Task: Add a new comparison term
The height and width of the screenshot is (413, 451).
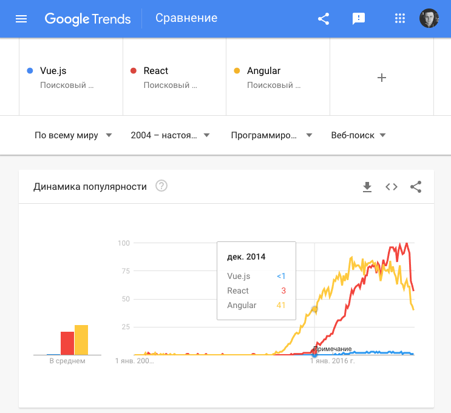Action: click(382, 78)
